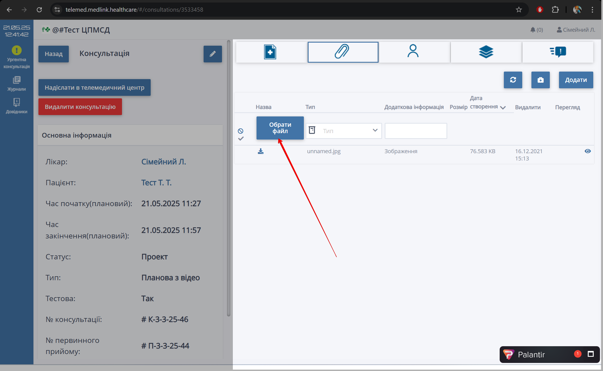The image size is (603, 371).
Task: Open Довідники in the sidebar
Action: [17, 106]
